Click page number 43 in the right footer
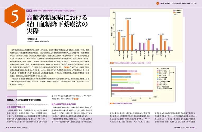Screen dimensions: 202x132 [195, 127]
